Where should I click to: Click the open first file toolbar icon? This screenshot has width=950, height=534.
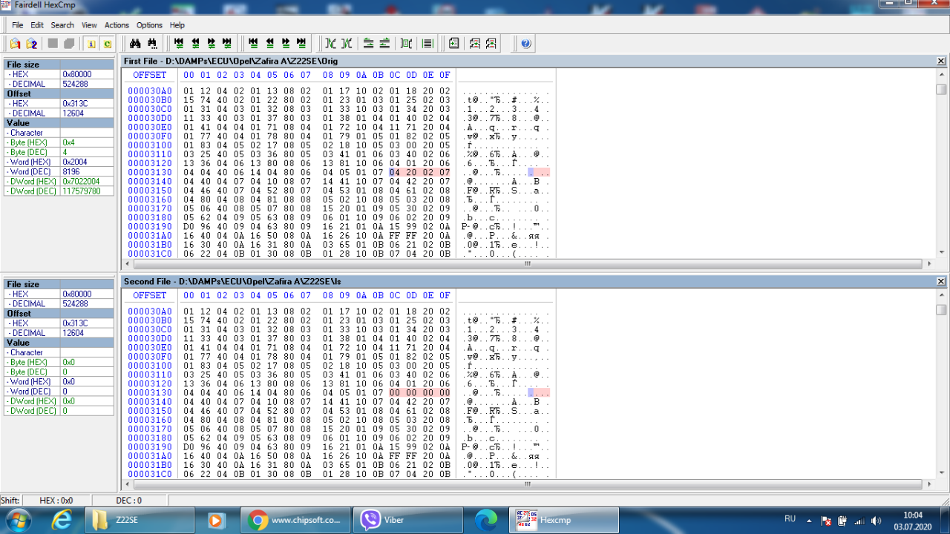(15, 44)
